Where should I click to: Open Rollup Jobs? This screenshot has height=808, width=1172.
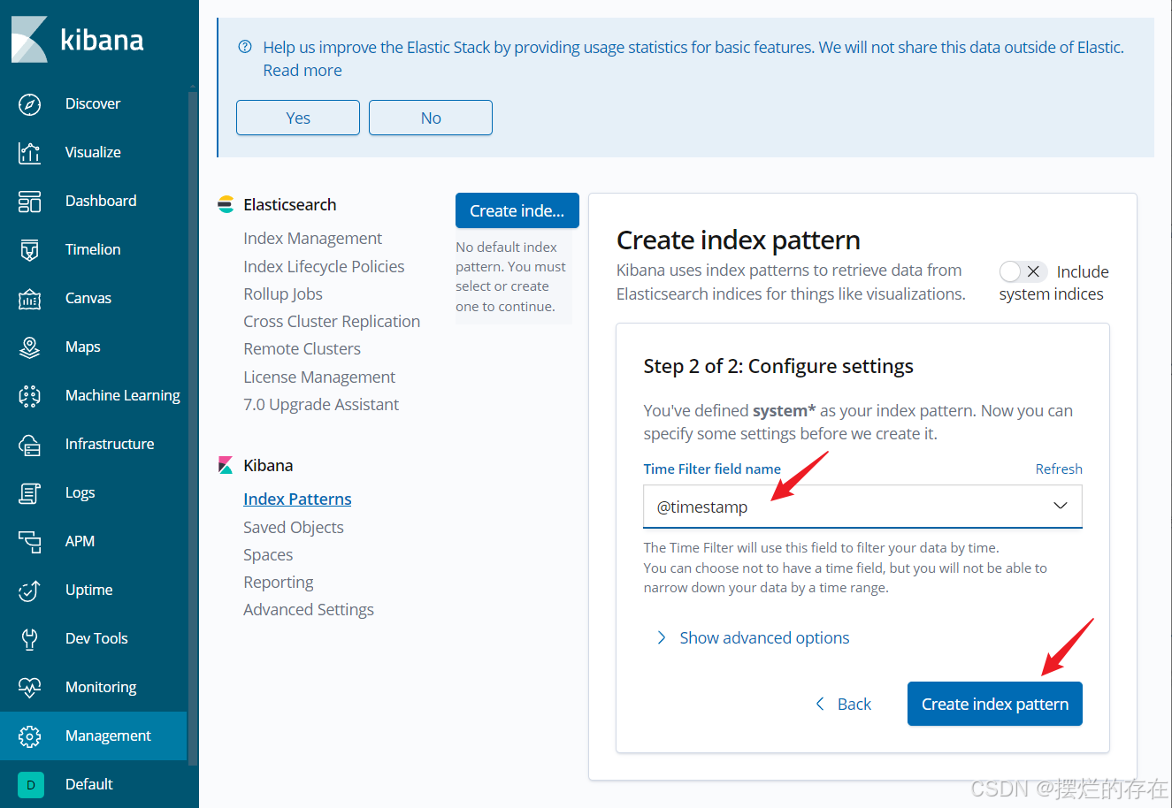pos(283,293)
